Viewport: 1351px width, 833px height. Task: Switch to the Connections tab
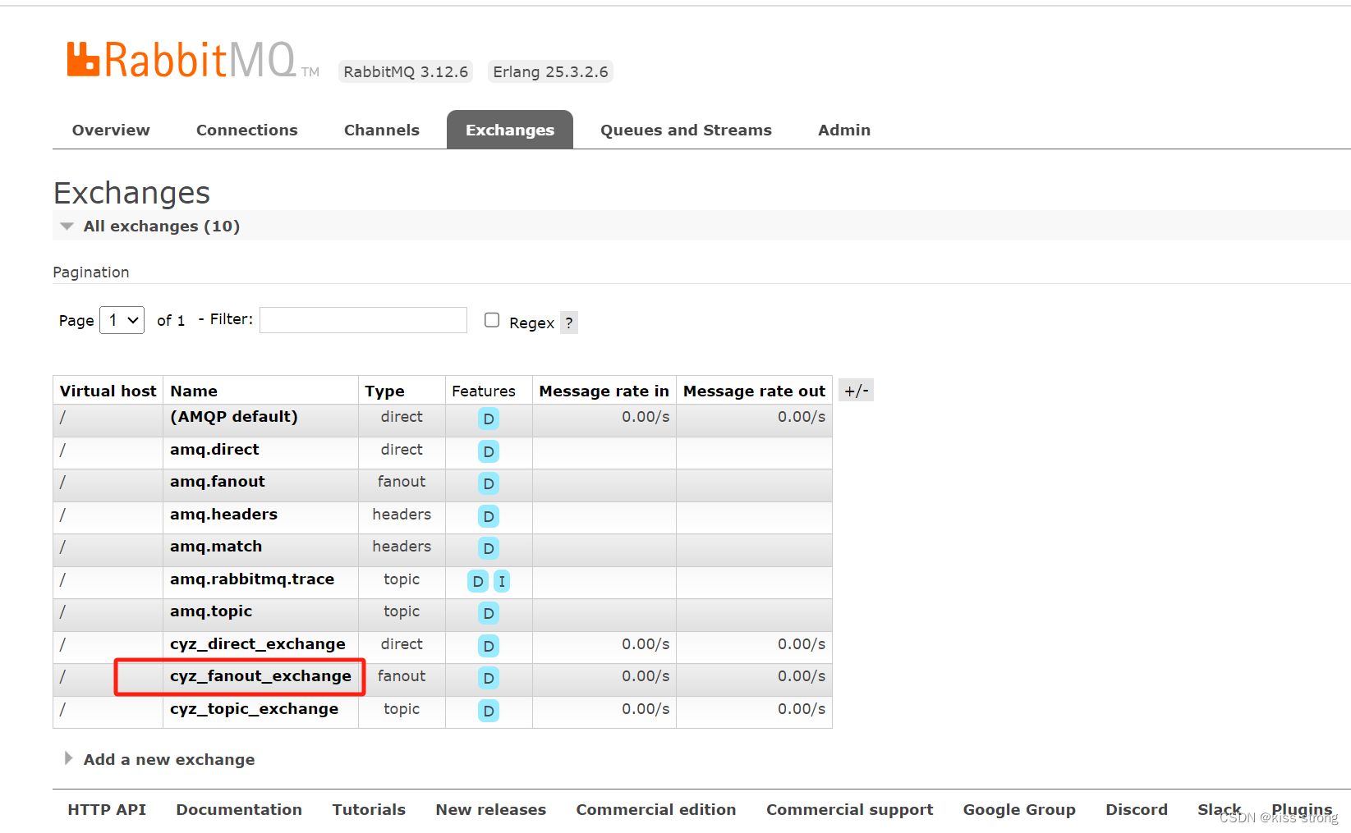(x=247, y=130)
